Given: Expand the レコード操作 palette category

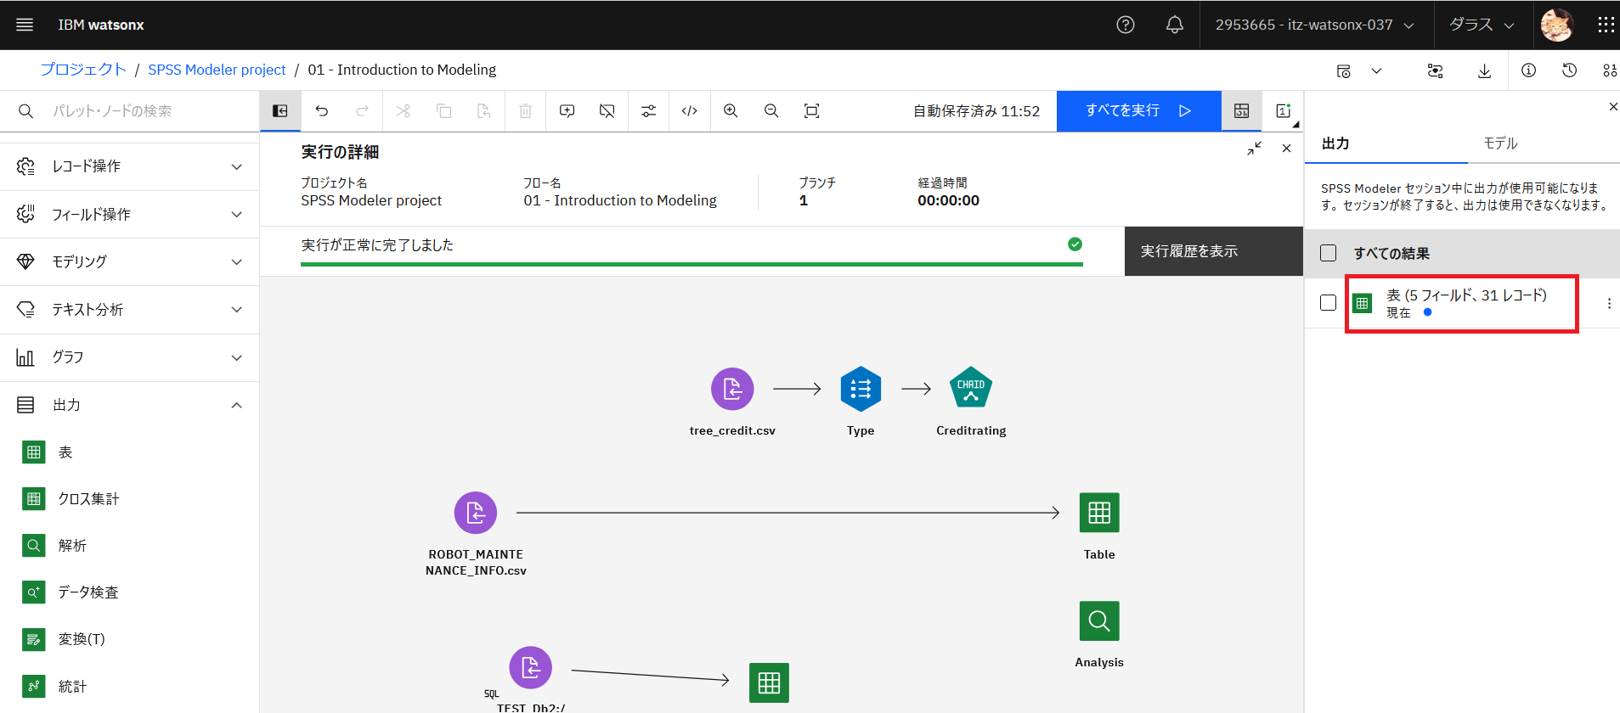Looking at the screenshot, I should tap(129, 166).
